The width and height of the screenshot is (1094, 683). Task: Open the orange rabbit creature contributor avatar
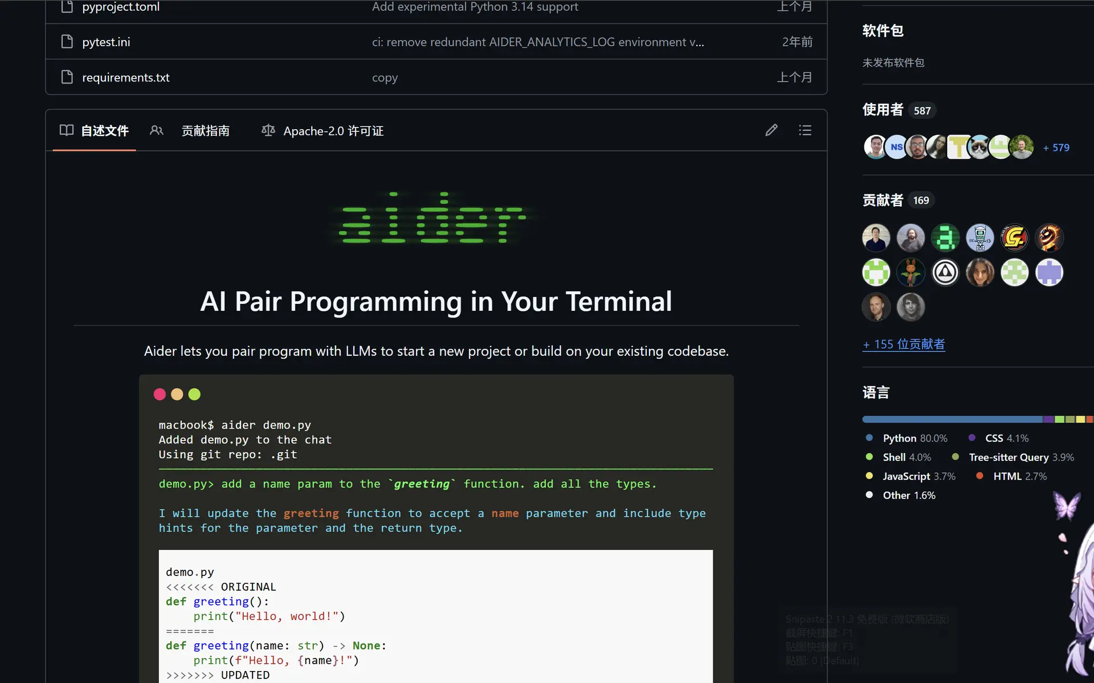tap(911, 273)
